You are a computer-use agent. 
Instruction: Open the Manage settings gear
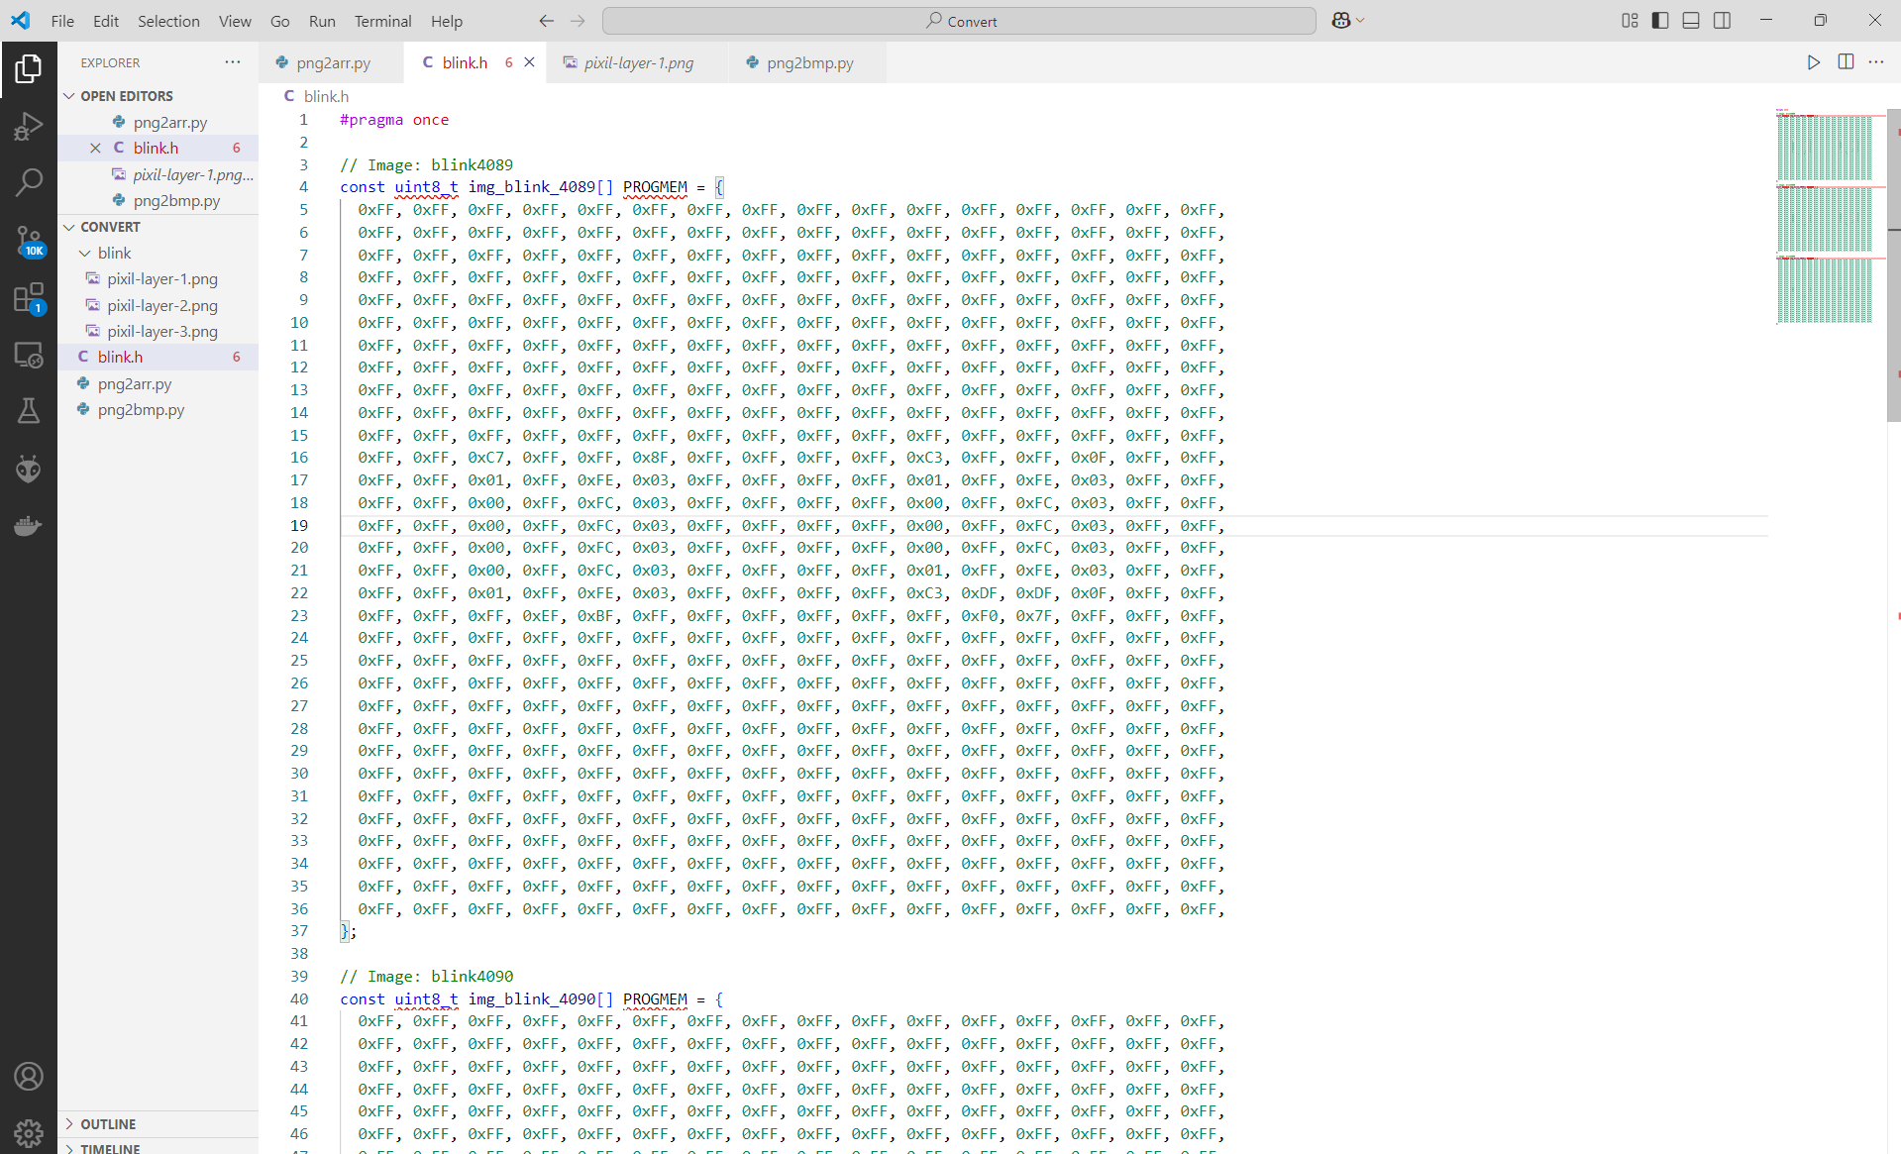(x=29, y=1132)
